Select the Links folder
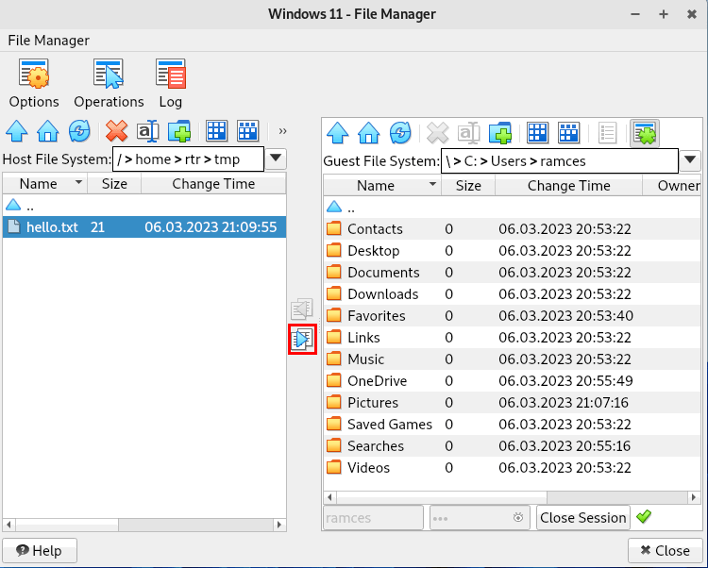Screen dimensions: 708x568 512,337
